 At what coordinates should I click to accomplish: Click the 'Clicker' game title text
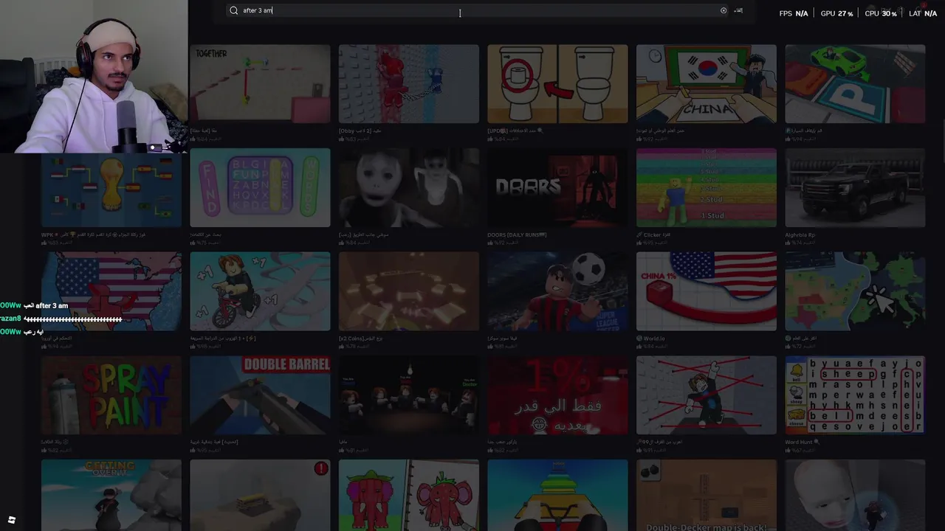click(653, 235)
